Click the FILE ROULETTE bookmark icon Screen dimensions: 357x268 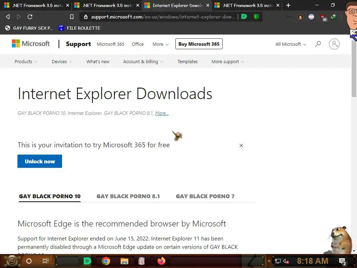pyautogui.click(x=61, y=28)
